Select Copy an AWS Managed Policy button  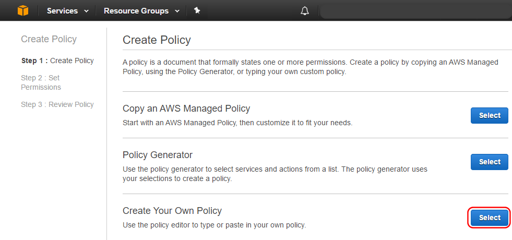[x=490, y=115]
